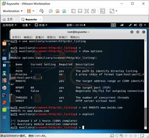Open the 编辑(E) terminal menu
Screen dimensions: 149x138
[x=28, y=37]
